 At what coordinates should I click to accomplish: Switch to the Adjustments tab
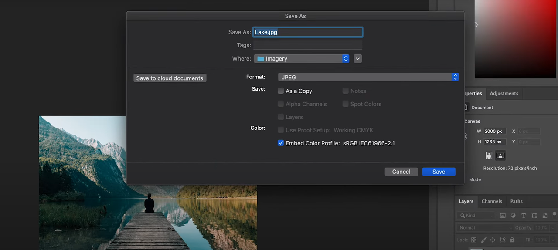504,93
